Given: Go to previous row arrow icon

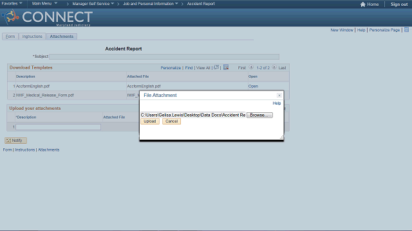Looking at the screenshot, I should [251, 67].
